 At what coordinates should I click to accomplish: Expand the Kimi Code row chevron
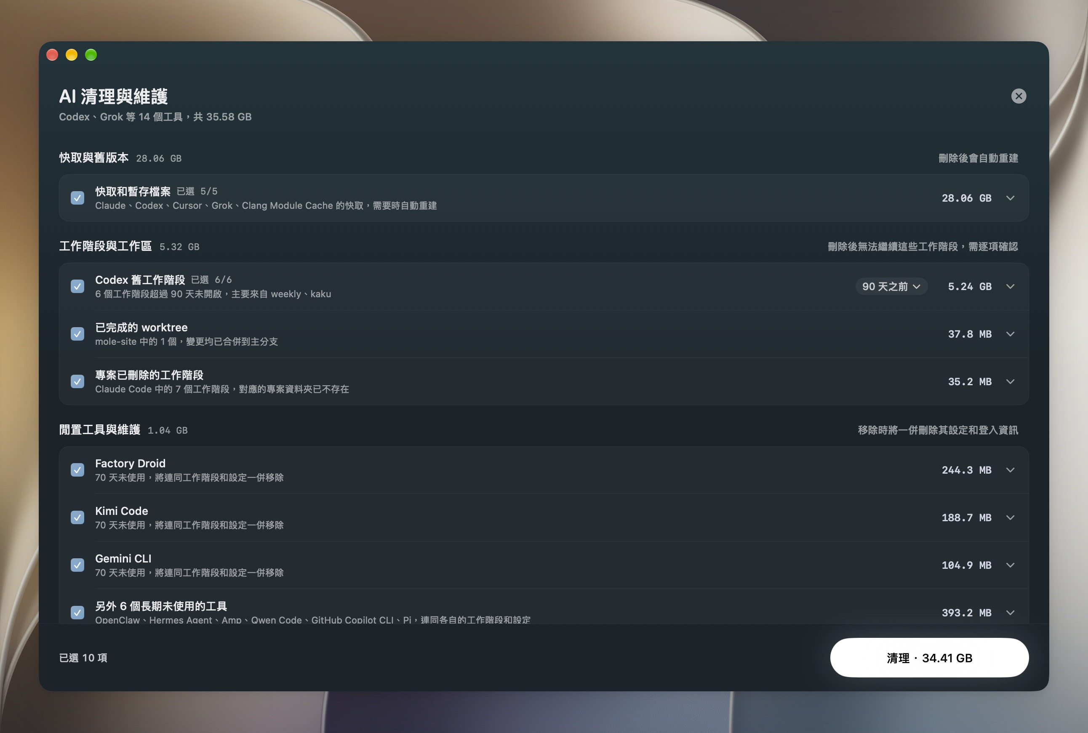[1010, 518]
